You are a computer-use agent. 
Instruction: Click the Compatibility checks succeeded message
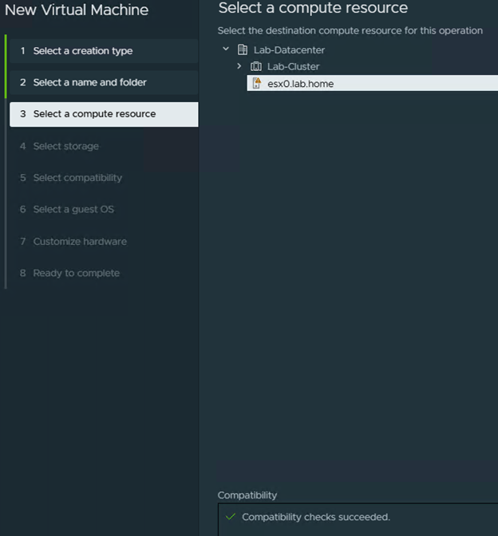316,517
